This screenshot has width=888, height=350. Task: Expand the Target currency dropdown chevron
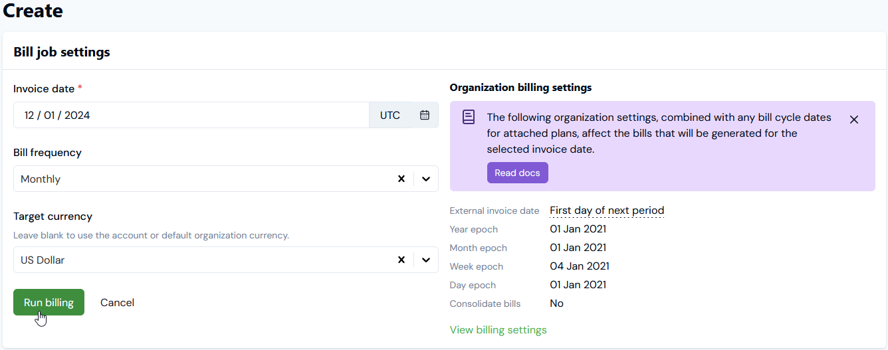(426, 260)
